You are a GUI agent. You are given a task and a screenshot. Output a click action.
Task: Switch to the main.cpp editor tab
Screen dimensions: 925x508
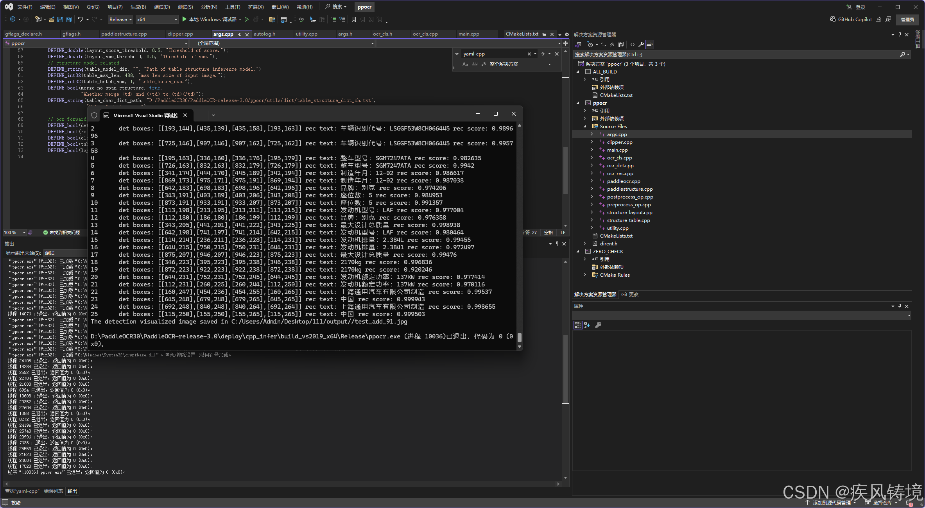coord(469,34)
